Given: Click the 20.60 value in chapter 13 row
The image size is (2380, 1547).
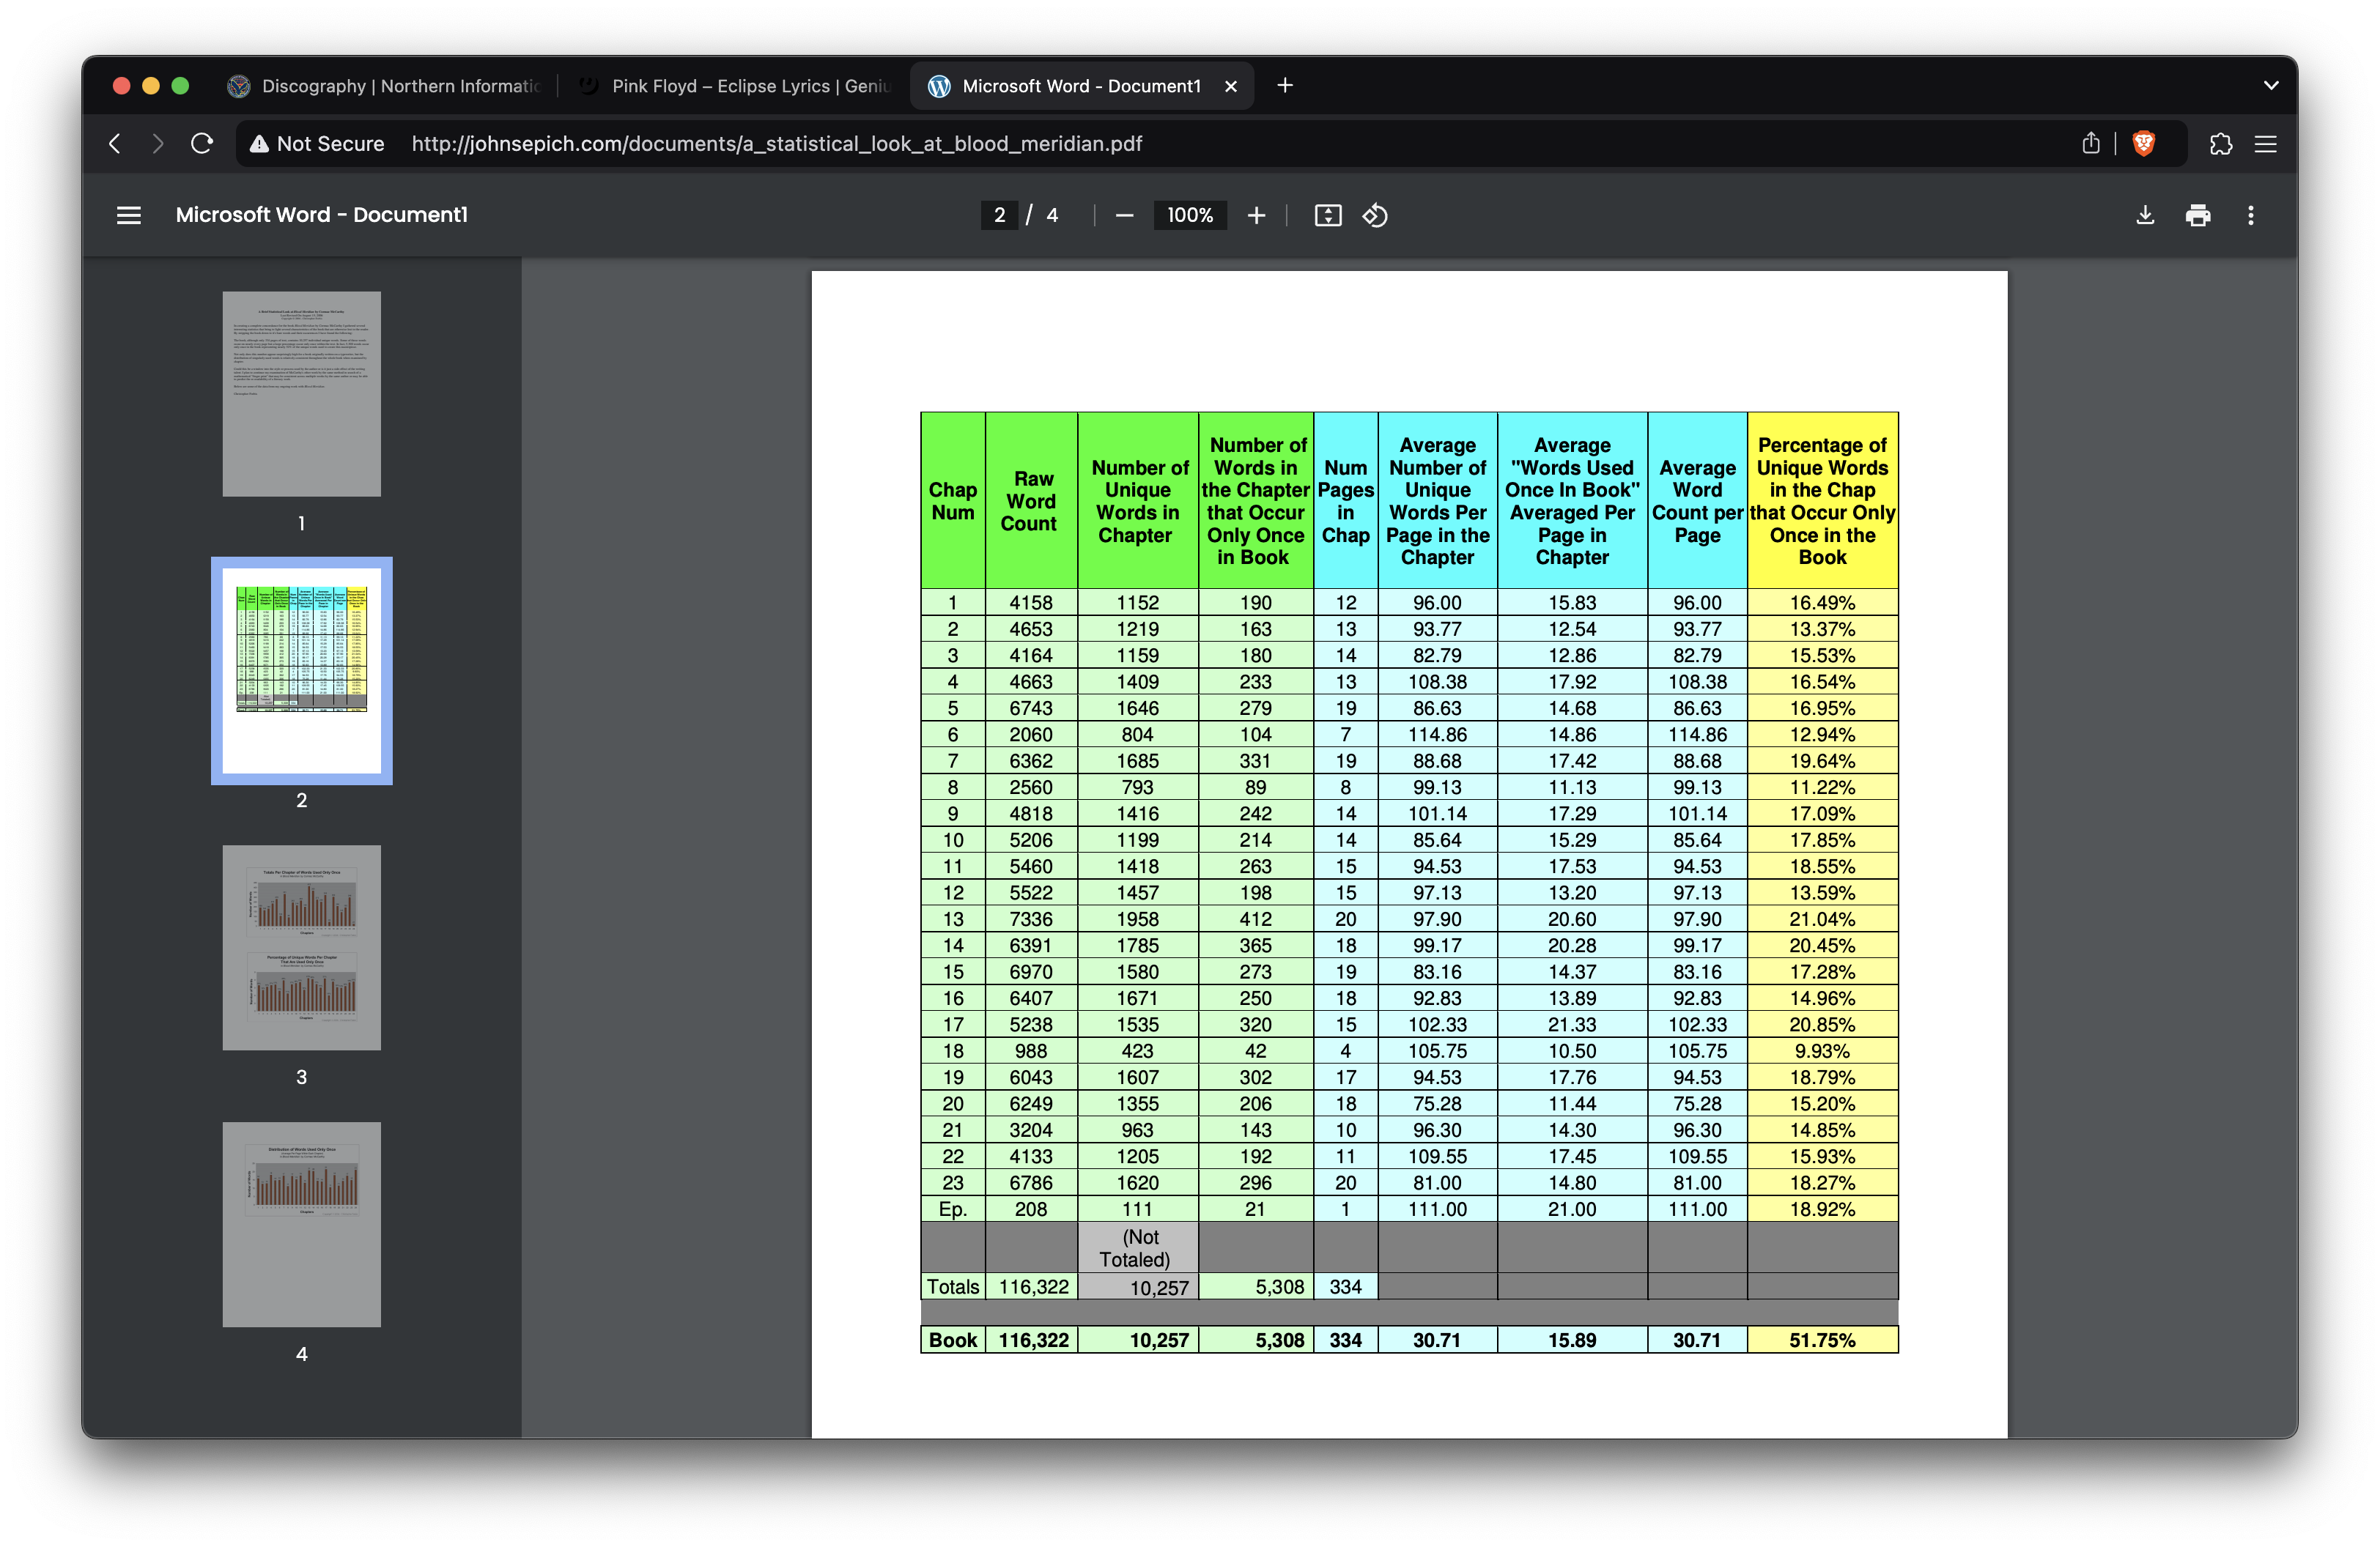Looking at the screenshot, I should (1572, 919).
